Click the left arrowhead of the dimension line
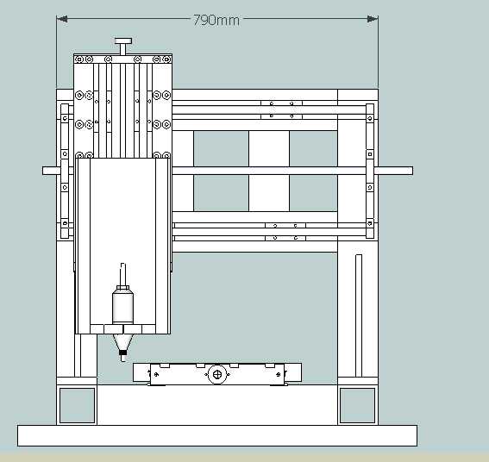 [62, 19]
